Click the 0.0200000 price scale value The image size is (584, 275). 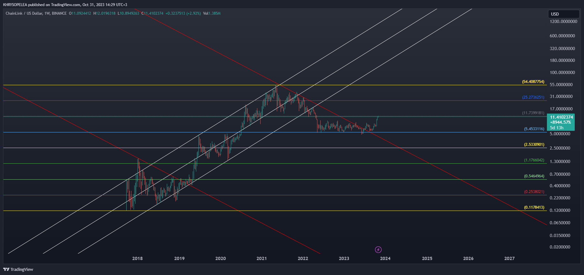point(560,247)
